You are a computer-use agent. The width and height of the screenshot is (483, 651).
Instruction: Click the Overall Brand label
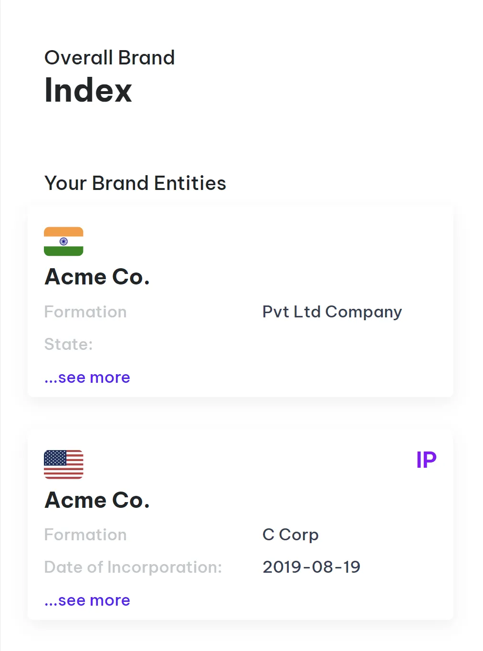click(x=110, y=58)
